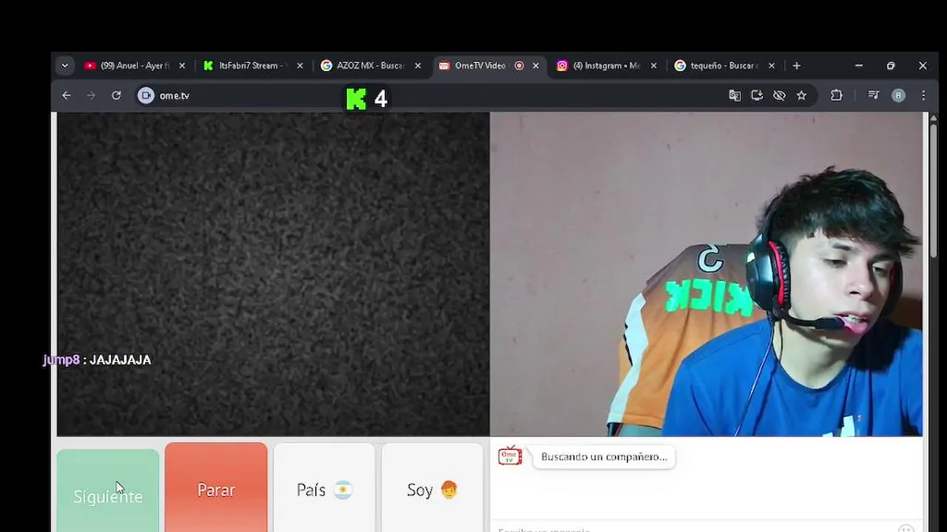
Task: Switch to the Anuel YouTube tab
Action: (x=134, y=66)
